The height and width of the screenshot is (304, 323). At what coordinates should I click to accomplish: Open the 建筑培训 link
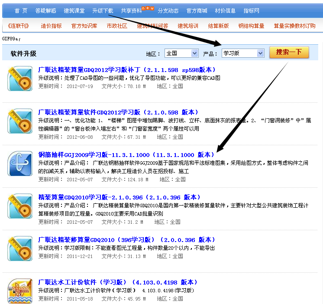(188, 26)
